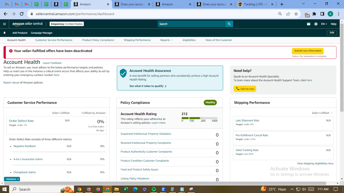This screenshot has width=344, height=193.
Task: Click the teal magnifier search button
Action: pyautogui.click(x=229, y=24)
